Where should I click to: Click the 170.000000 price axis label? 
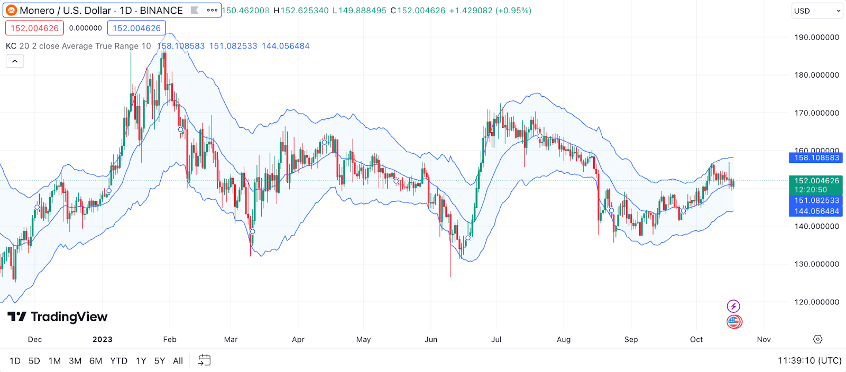click(x=817, y=113)
